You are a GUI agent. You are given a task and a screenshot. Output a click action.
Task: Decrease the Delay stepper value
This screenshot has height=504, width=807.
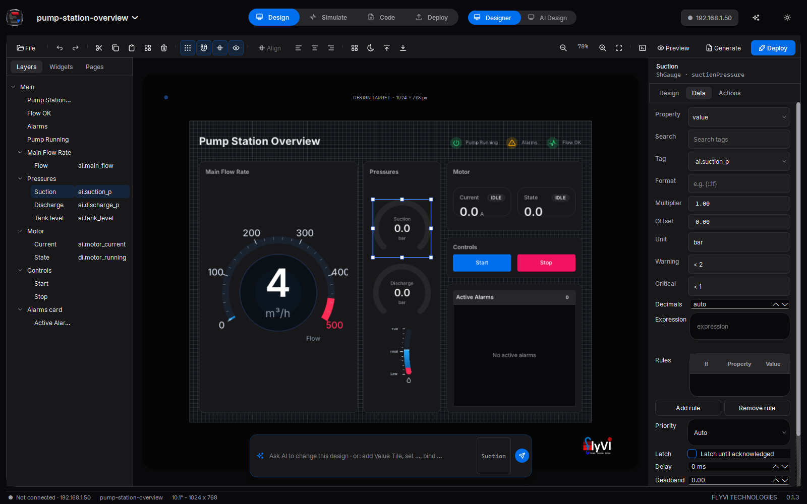[x=785, y=467]
